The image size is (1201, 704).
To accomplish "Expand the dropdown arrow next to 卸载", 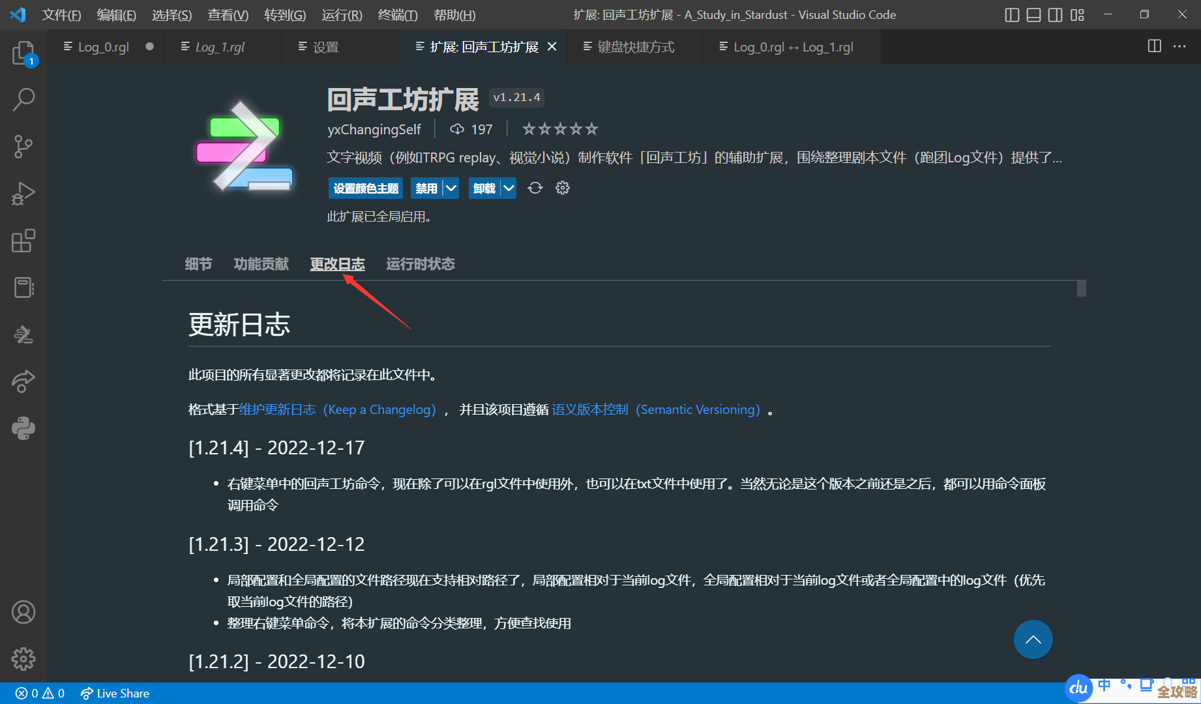I will (x=509, y=188).
